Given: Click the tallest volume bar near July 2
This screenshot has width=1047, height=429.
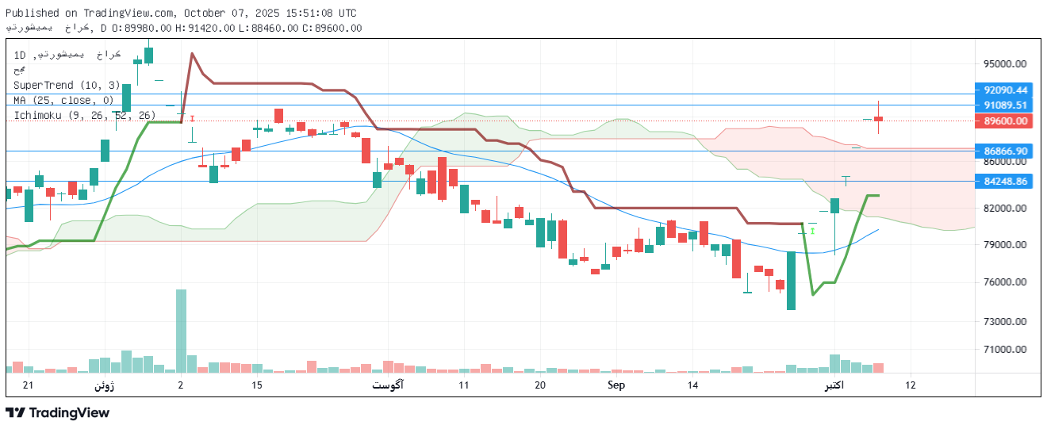Looking at the screenshot, I should (x=181, y=331).
